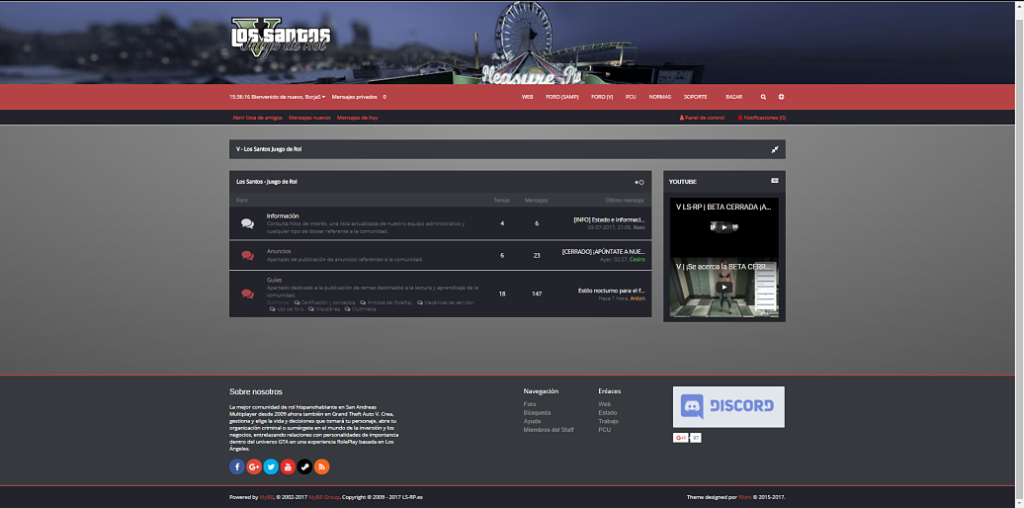Viewport: 1024px width, 508px height.
Task: Select FORO (SAMP) in the top navigation
Action: point(562,97)
